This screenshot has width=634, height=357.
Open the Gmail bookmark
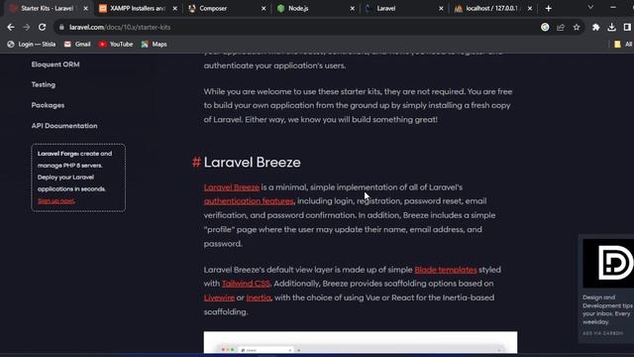point(77,44)
